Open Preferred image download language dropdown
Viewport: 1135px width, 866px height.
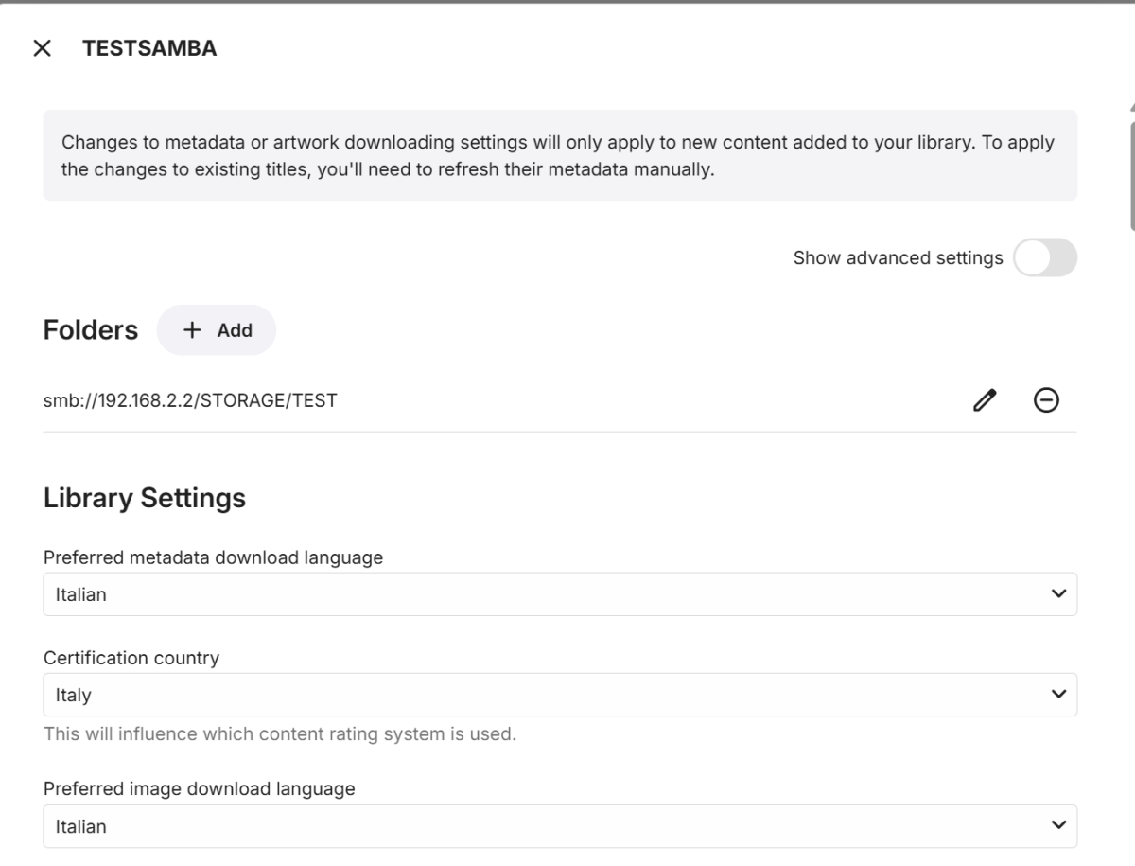549,826
